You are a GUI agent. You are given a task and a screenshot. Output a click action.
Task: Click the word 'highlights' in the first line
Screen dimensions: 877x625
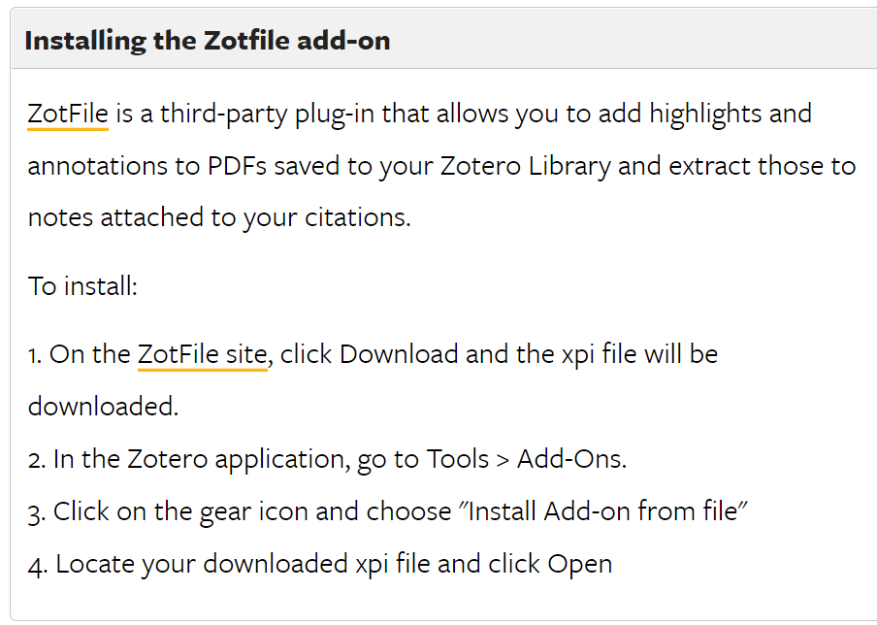(705, 114)
